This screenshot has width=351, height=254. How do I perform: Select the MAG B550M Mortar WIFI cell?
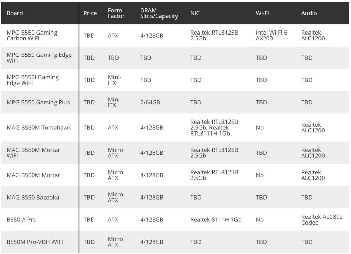point(33,153)
